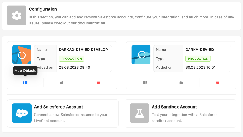Screen dimensions: 243x137
Task: Open the documentation link
Action: click(x=91, y=23)
